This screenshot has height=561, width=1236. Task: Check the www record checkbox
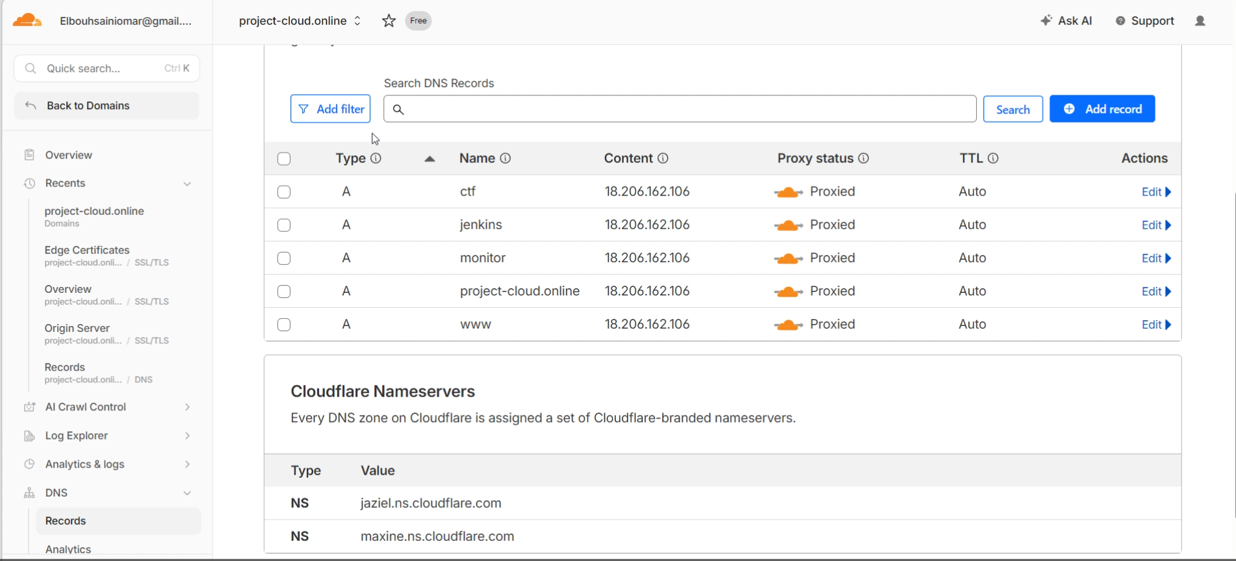pos(284,325)
